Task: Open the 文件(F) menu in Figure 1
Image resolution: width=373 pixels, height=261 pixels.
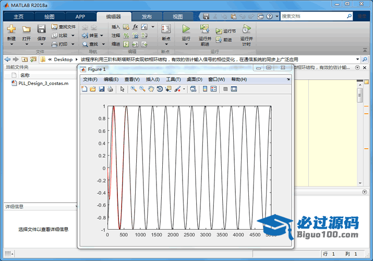Action: point(90,79)
